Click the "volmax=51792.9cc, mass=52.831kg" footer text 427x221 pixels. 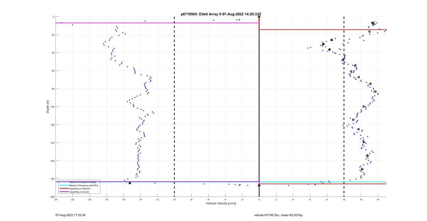(x=278, y=215)
